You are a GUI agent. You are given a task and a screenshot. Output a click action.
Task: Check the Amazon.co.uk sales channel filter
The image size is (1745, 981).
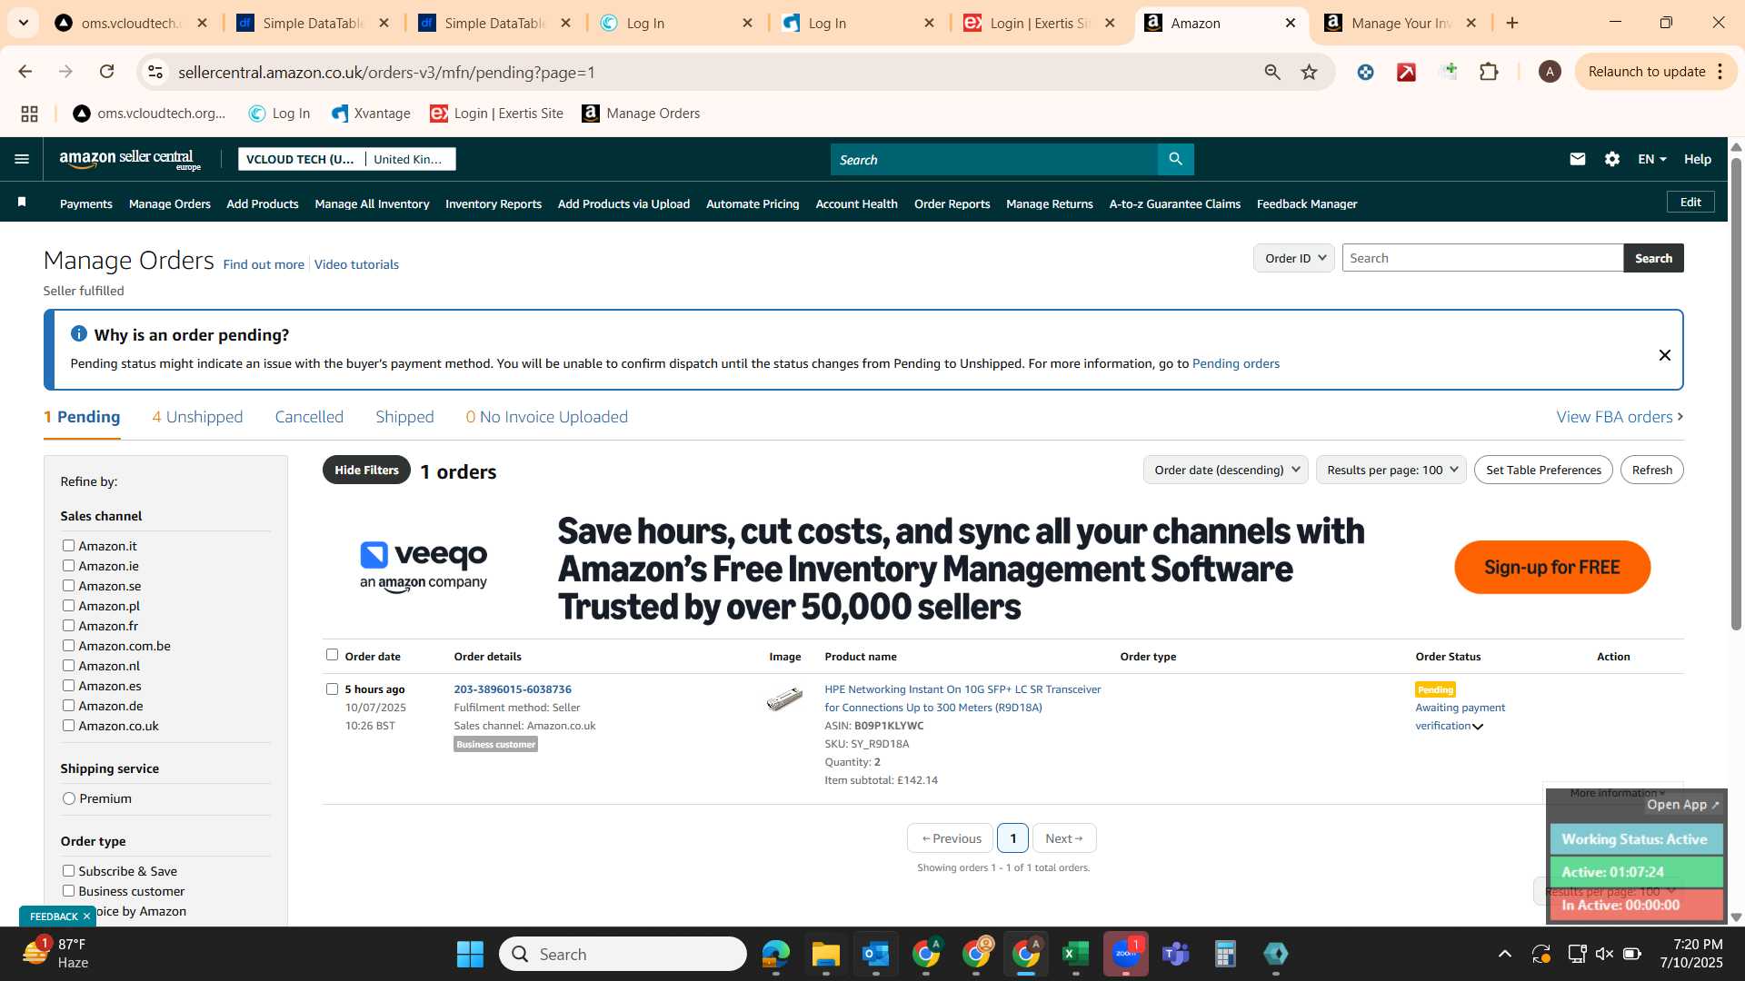pyautogui.click(x=68, y=725)
